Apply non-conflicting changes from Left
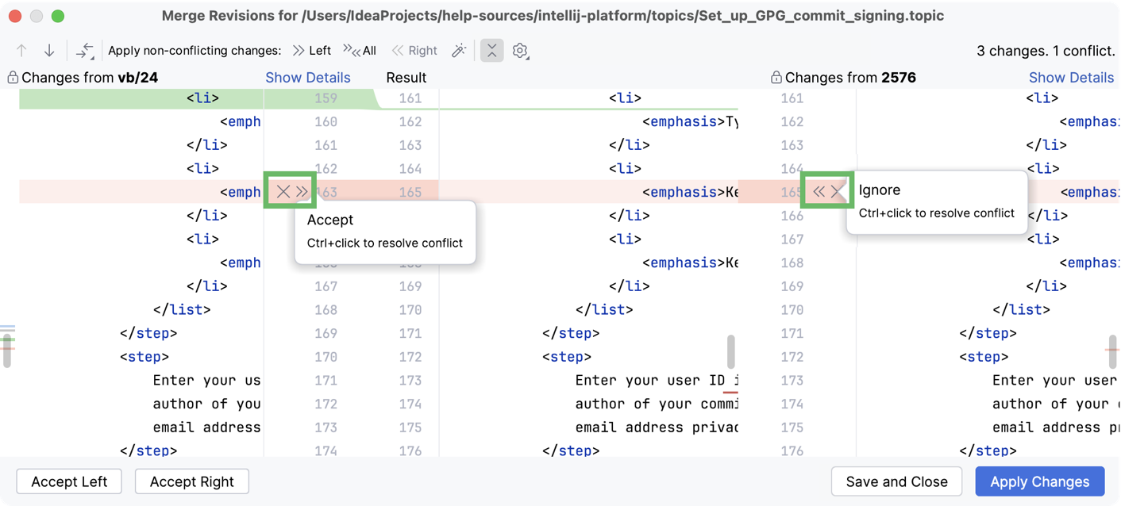This screenshot has width=1121, height=506. (311, 51)
